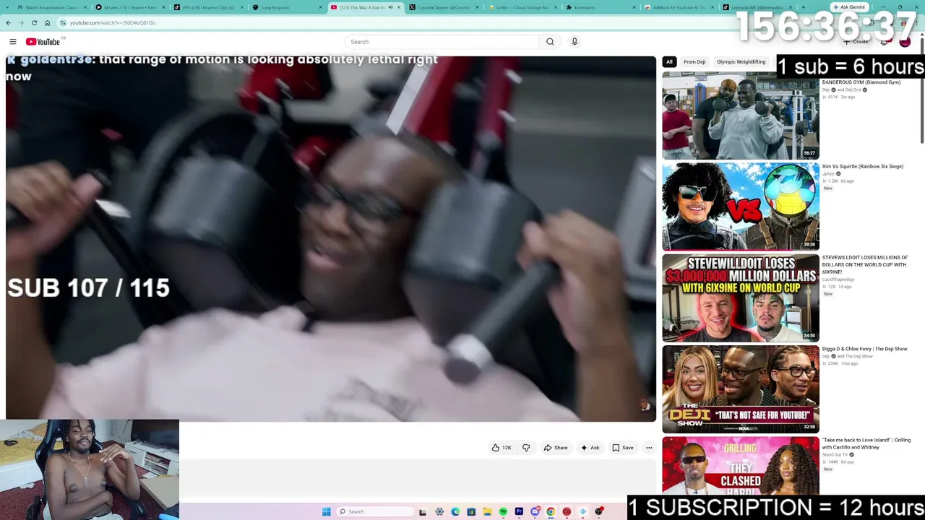This screenshot has width=925, height=520.
Task: Click 'Digga D & Chloe Ferry | The Deji Show' title
Action: (x=864, y=349)
